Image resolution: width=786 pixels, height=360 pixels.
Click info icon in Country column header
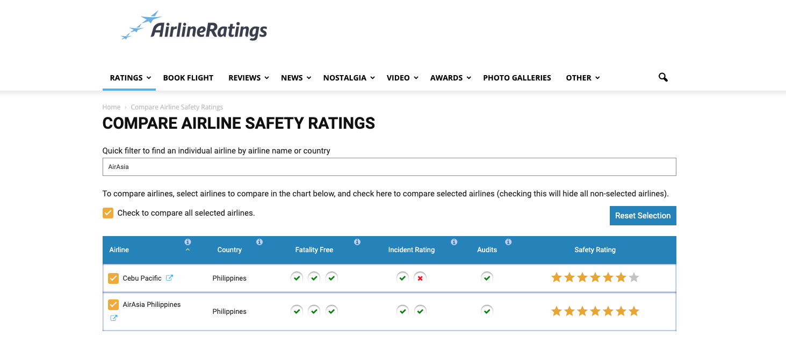(259, 242)
